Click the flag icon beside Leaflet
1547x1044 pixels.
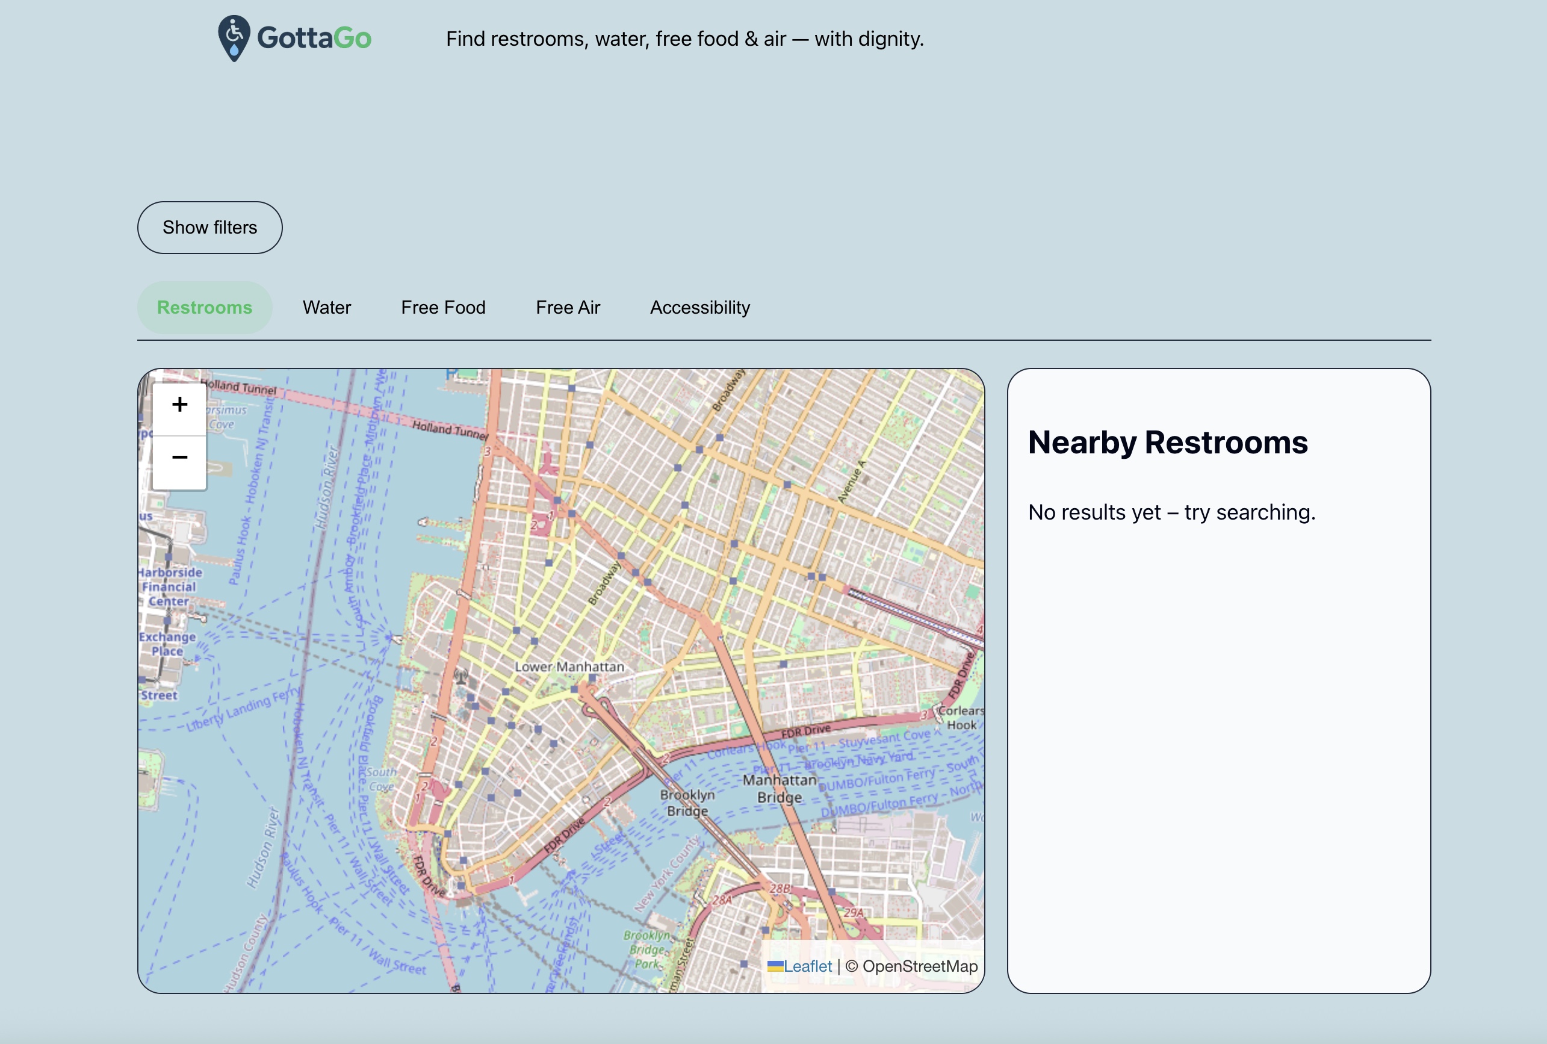(775, 966)
